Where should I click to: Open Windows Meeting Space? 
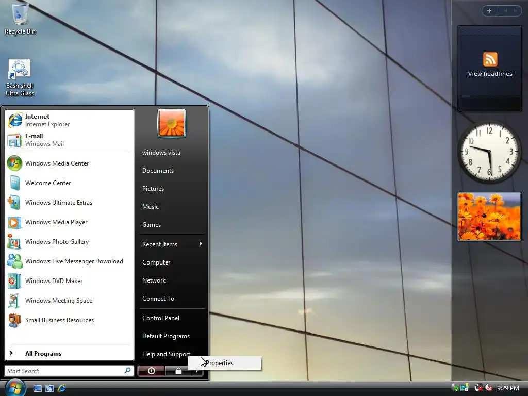pos(69,301)
